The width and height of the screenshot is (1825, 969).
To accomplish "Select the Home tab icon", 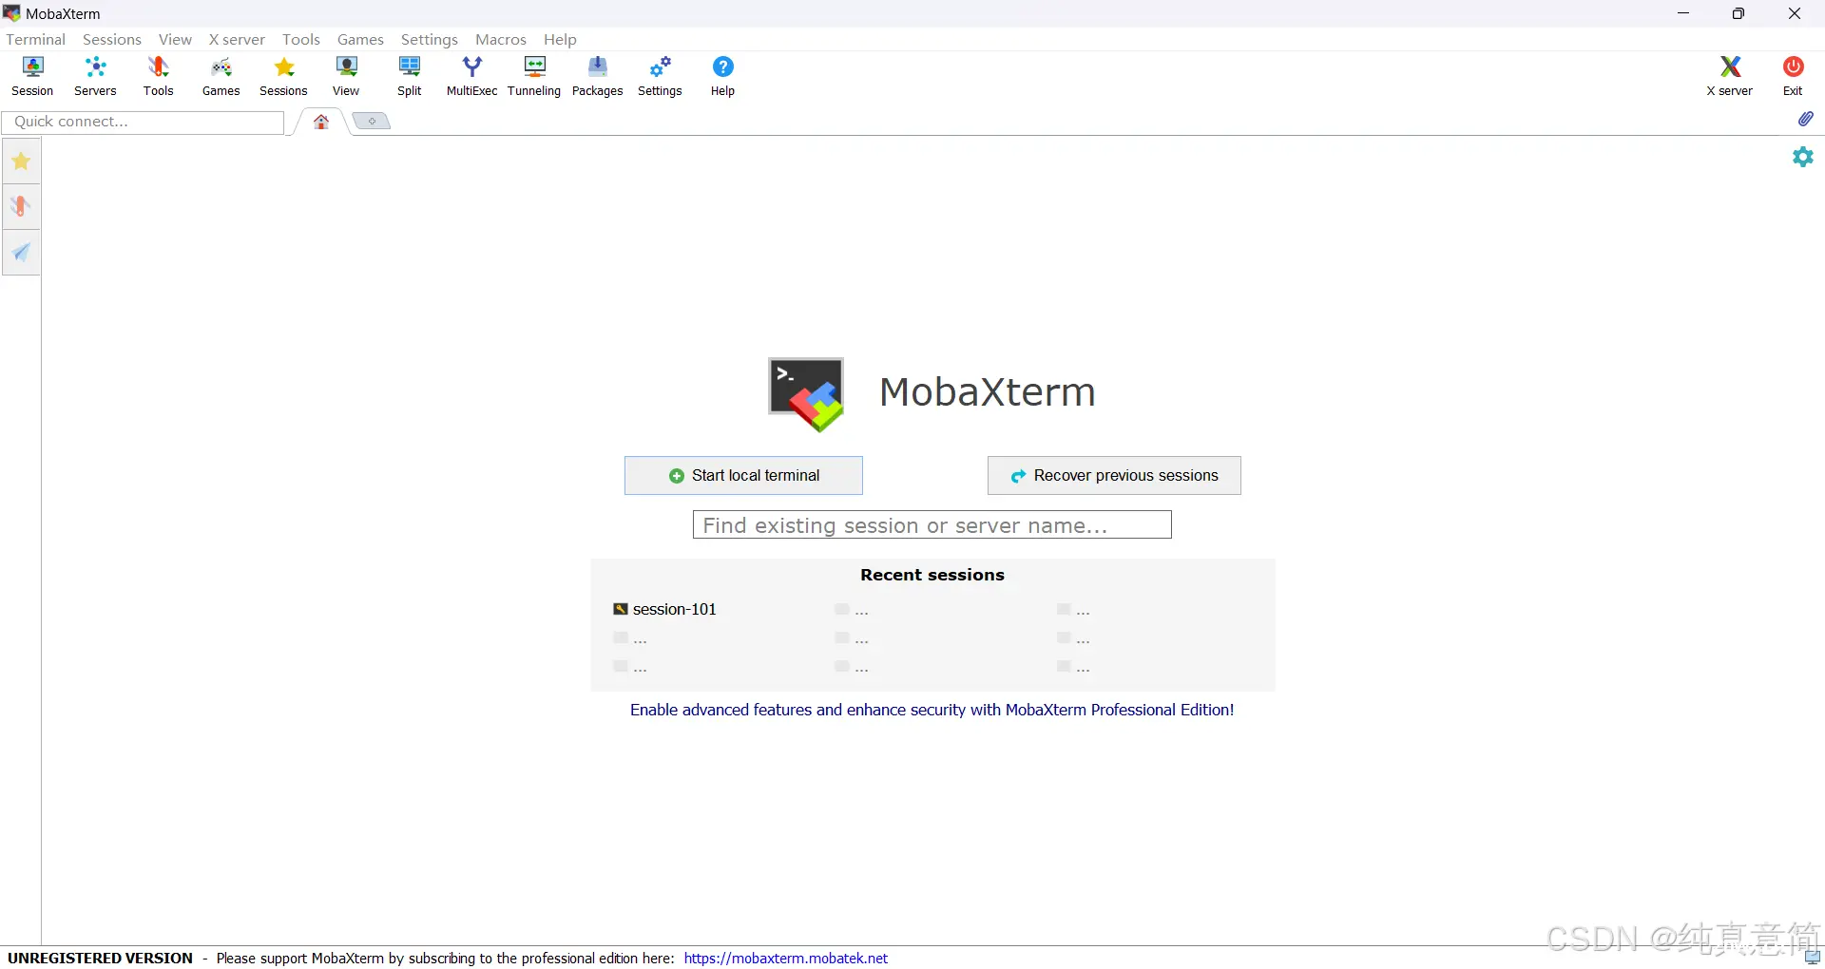I will pyautogui.click(x=321, y=122).
